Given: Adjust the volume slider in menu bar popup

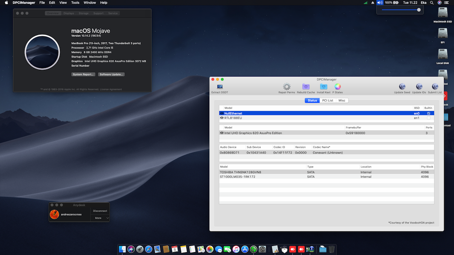Looking at the screenshot, I should (419, 9).
